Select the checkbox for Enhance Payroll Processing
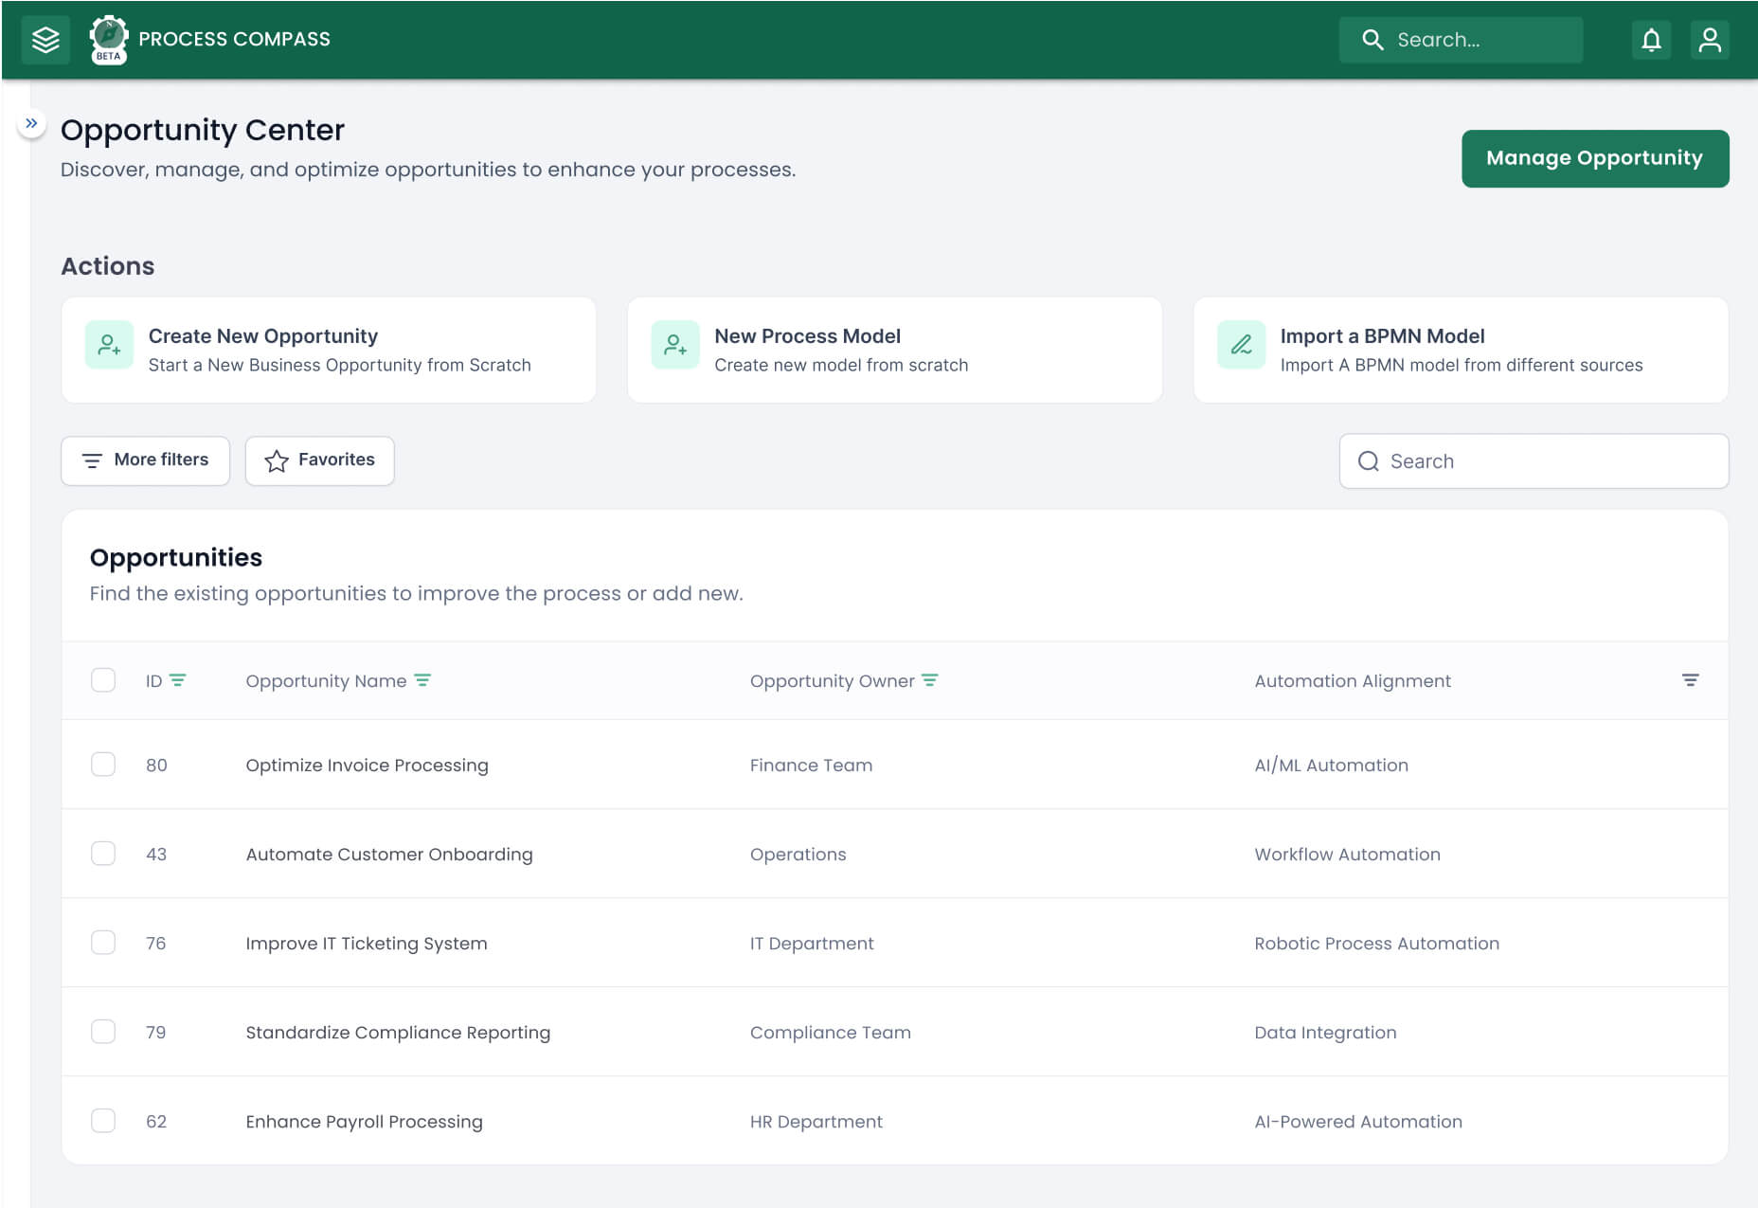The image size is (1758, 1208). [103, 1121]
